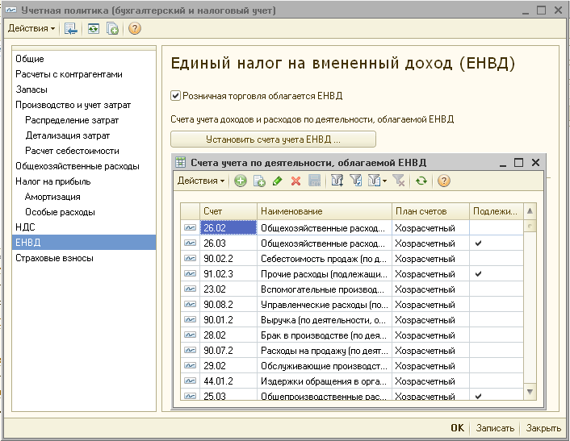Click the save-and-close icon in main toolbar

coord(70,28)
